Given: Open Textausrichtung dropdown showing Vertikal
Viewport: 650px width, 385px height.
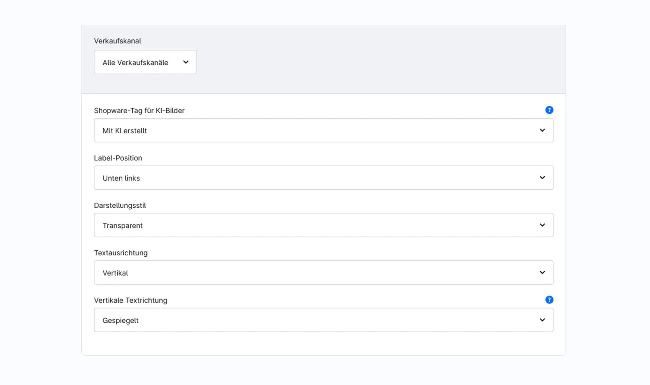Looking at the screenshot, I should [x=323, y=272].
